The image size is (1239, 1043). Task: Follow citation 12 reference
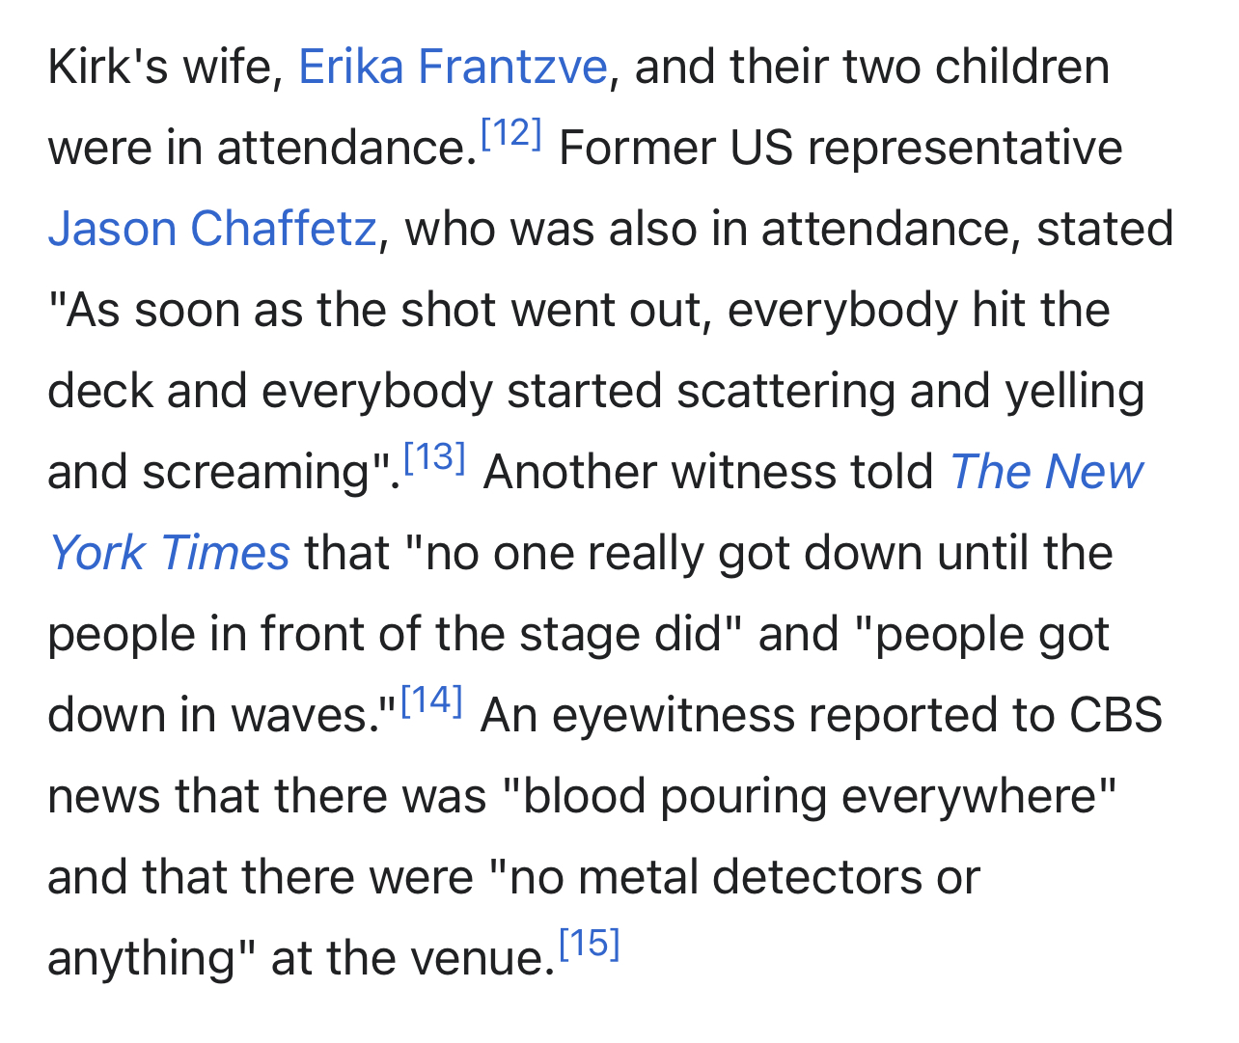click(510, 132)
